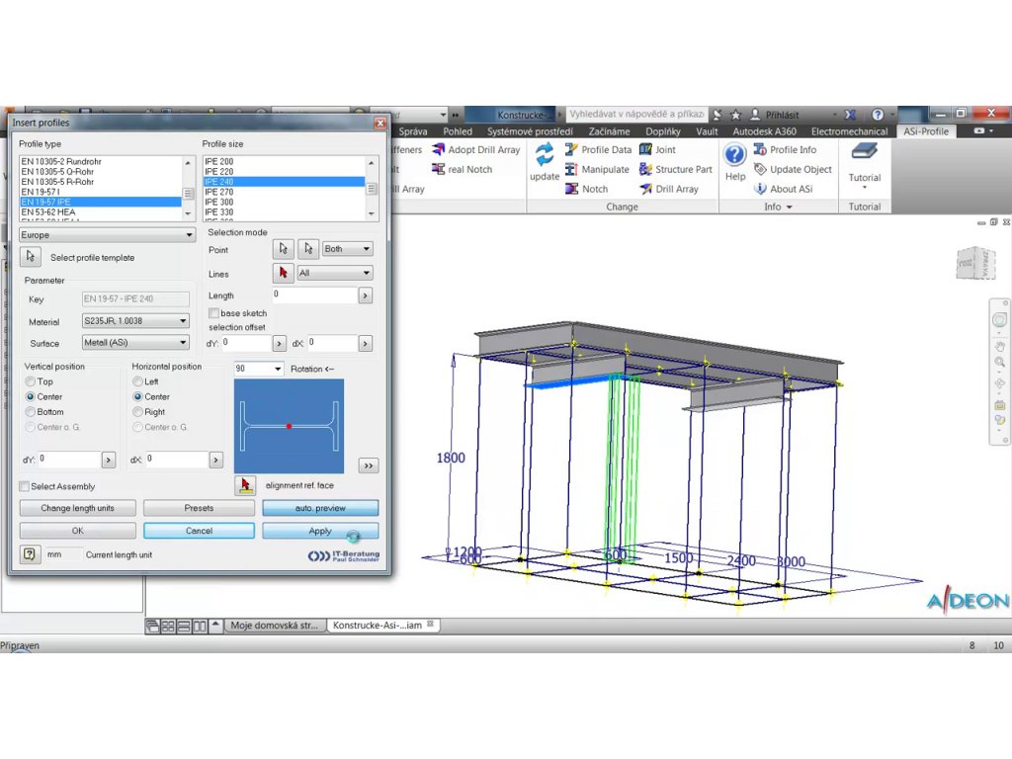Click the Adopt Drill Array tool
This screenshot has height=759, width=1012.
click(476, 150)
